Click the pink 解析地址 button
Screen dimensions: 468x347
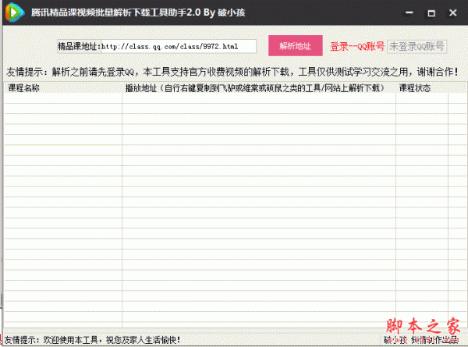[295, 46]
